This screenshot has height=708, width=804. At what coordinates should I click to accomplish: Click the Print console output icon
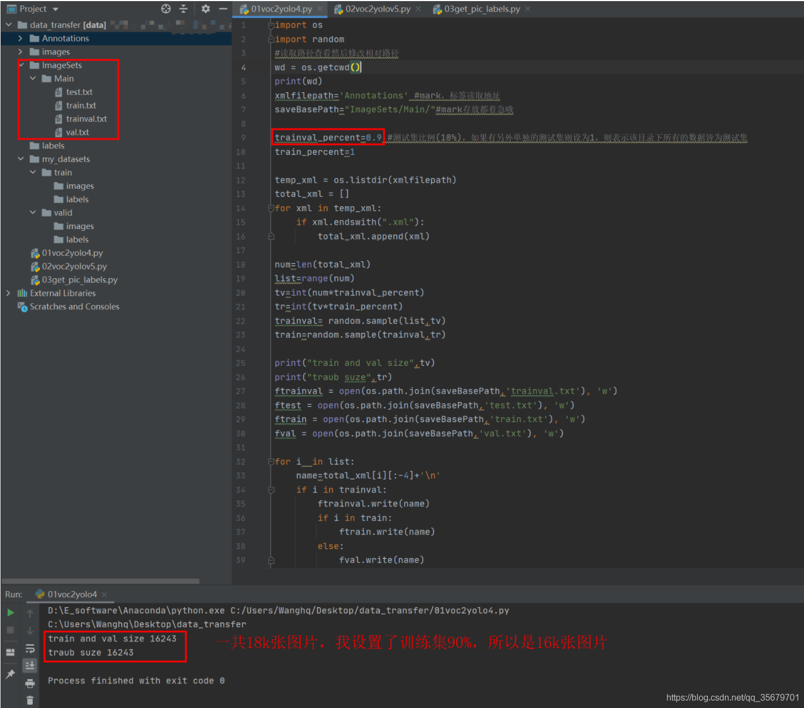click(x=30, y=683)
